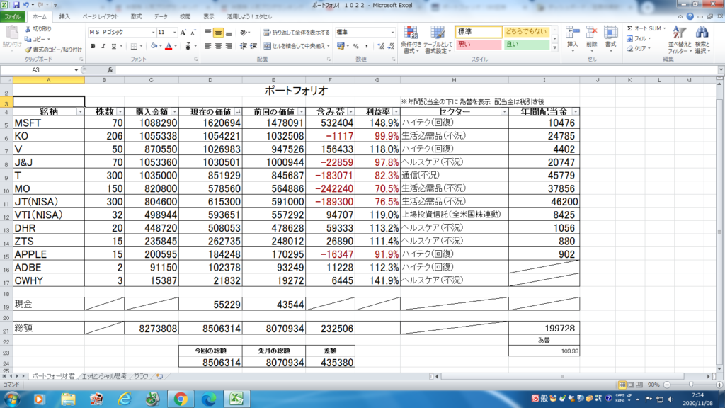Switch to Page Layout view in the status bar
Screen dimensions: 725x408
[x=631, y=385]
